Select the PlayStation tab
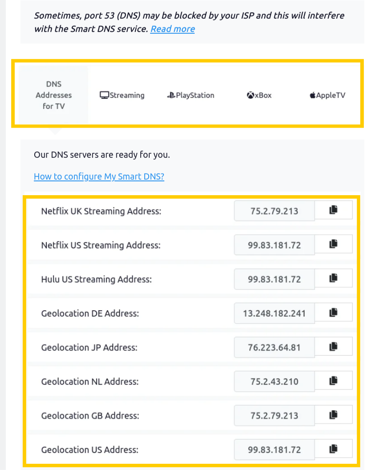Screen dimensions: 375x470 [191, 95]
